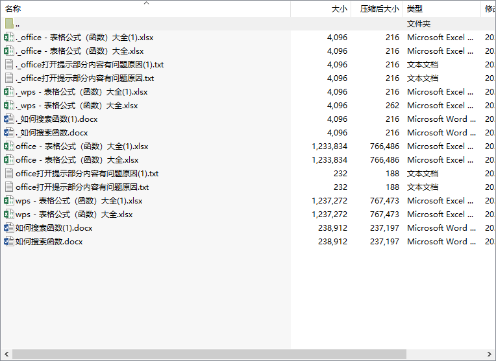Screen dimensions: 496x361
Task: Click compressed size 767,473 of 'wps - 表格公式（函数）大全.xlsx'
Action: (x=384, y=214)
